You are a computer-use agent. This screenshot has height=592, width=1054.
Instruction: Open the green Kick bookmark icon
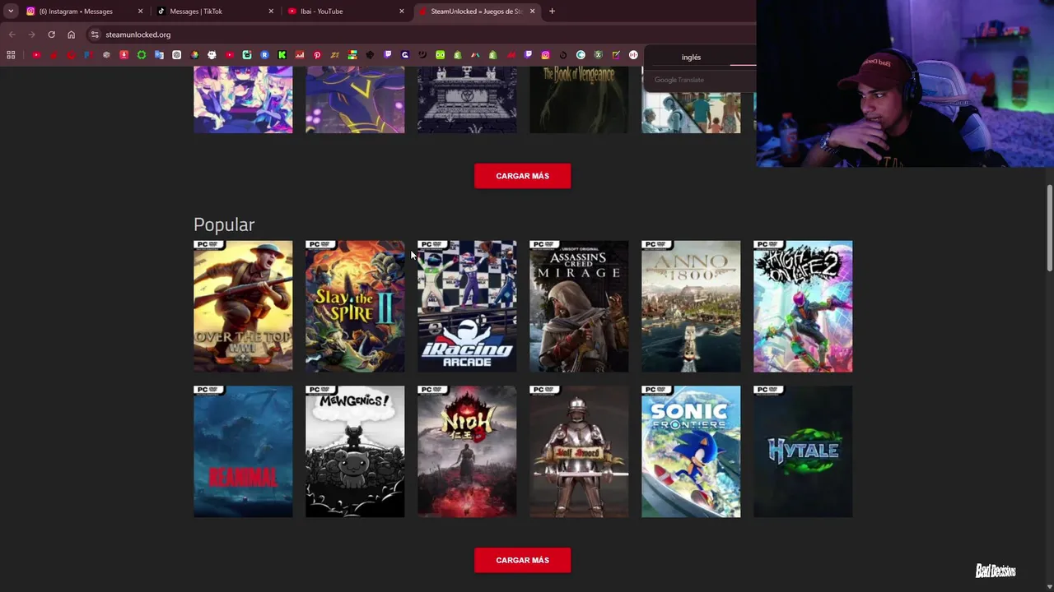[282, 55]
